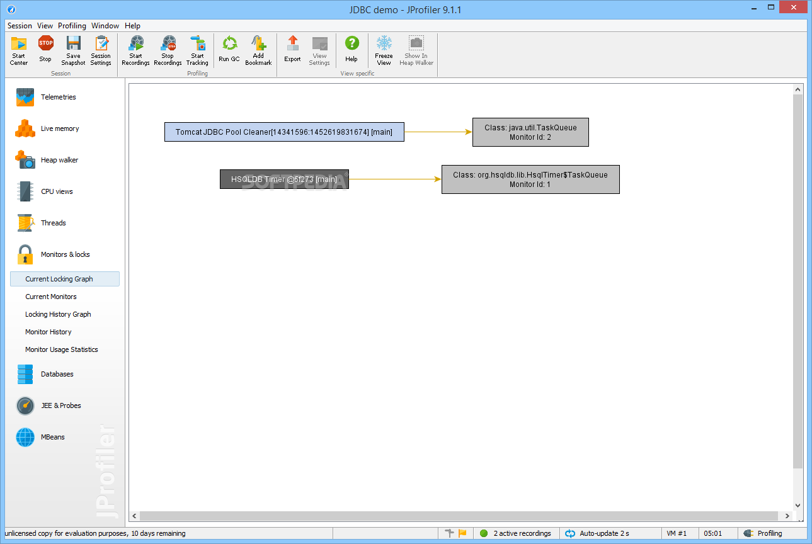
Task: Start Recordings in the profiling toolbar
Action: click(x=135, y=50)
